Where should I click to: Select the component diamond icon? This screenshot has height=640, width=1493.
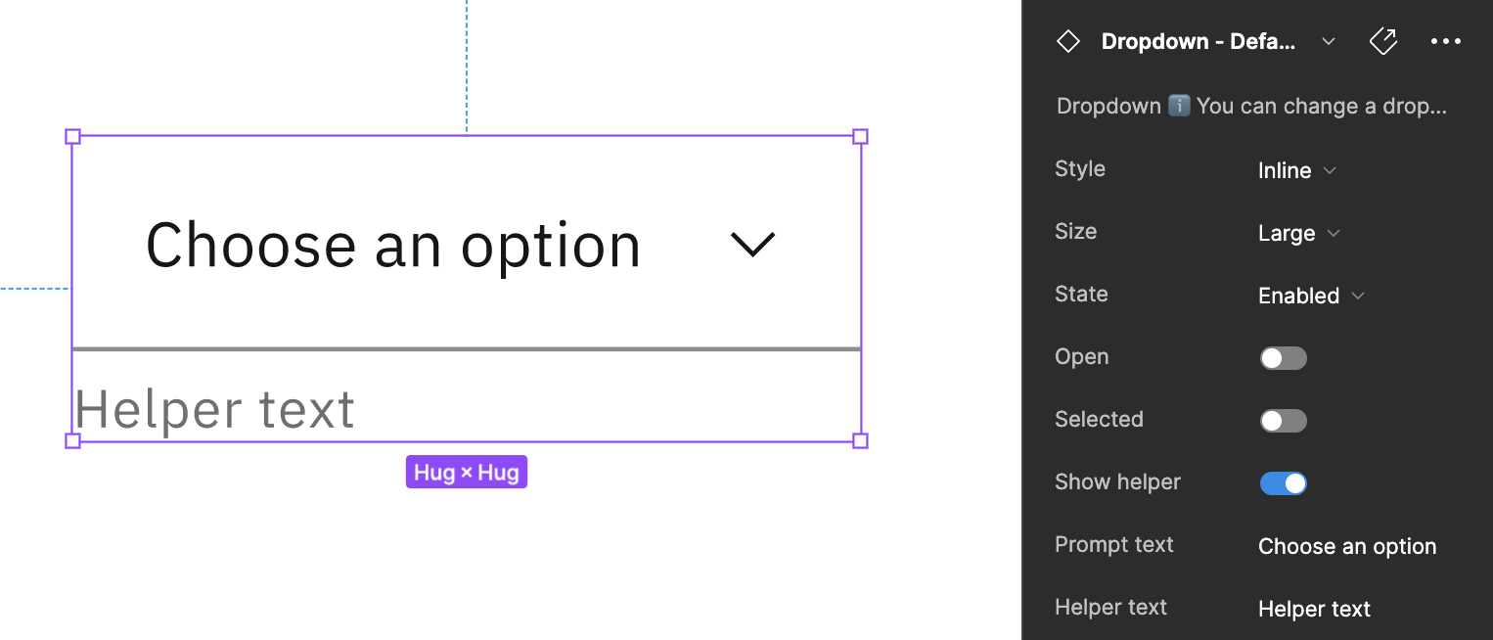pyautogui.click(x=1067, y=40)
